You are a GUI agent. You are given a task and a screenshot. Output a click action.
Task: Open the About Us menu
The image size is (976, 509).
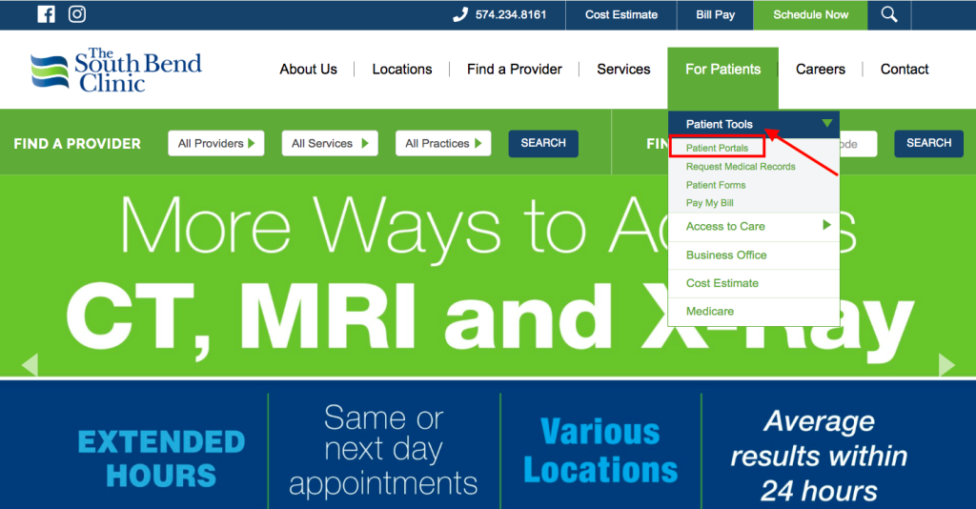click(308, 69)
